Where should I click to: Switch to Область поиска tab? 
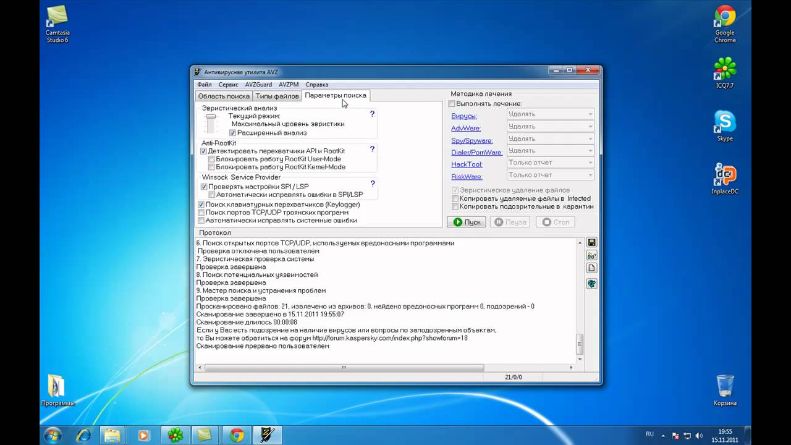click(x=224, y=96)
